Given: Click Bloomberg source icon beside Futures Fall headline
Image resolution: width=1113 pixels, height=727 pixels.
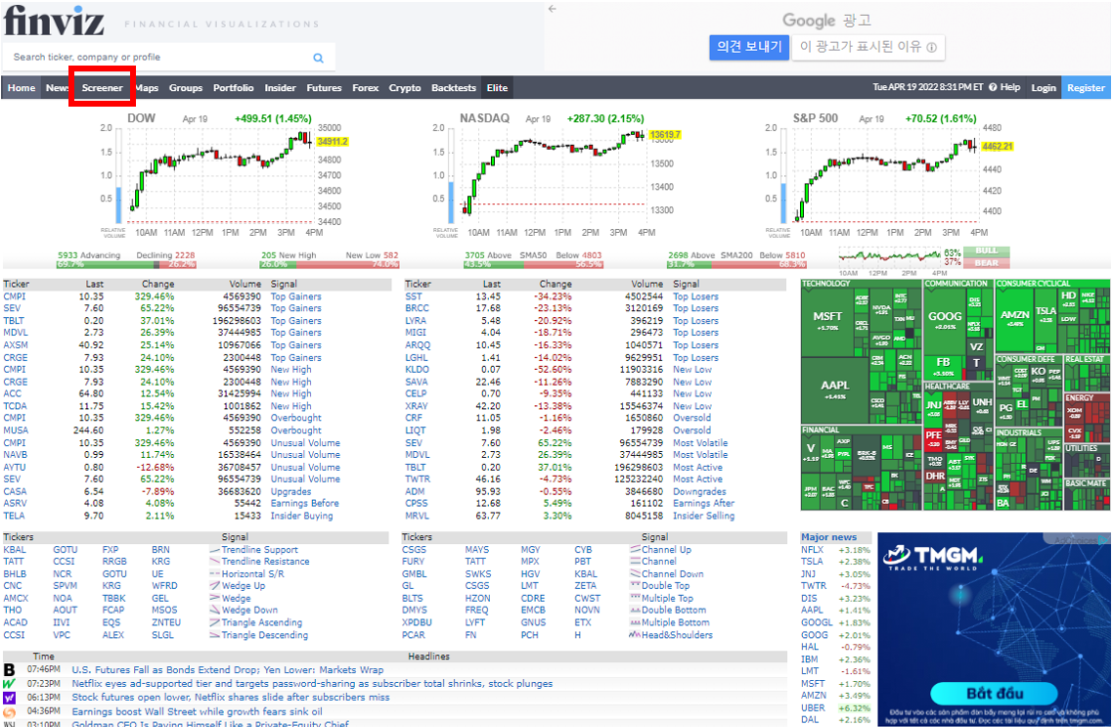Looking at the screenshot, I should [x=9, y=669].
